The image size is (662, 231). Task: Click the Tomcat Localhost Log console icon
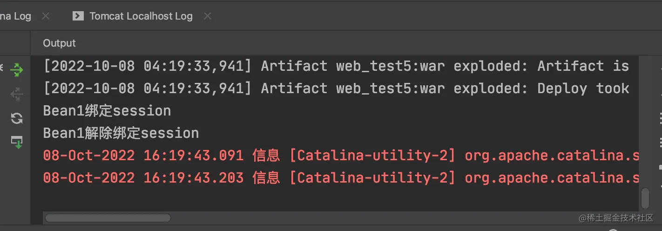pyautogui.click(x=78, y=16)
